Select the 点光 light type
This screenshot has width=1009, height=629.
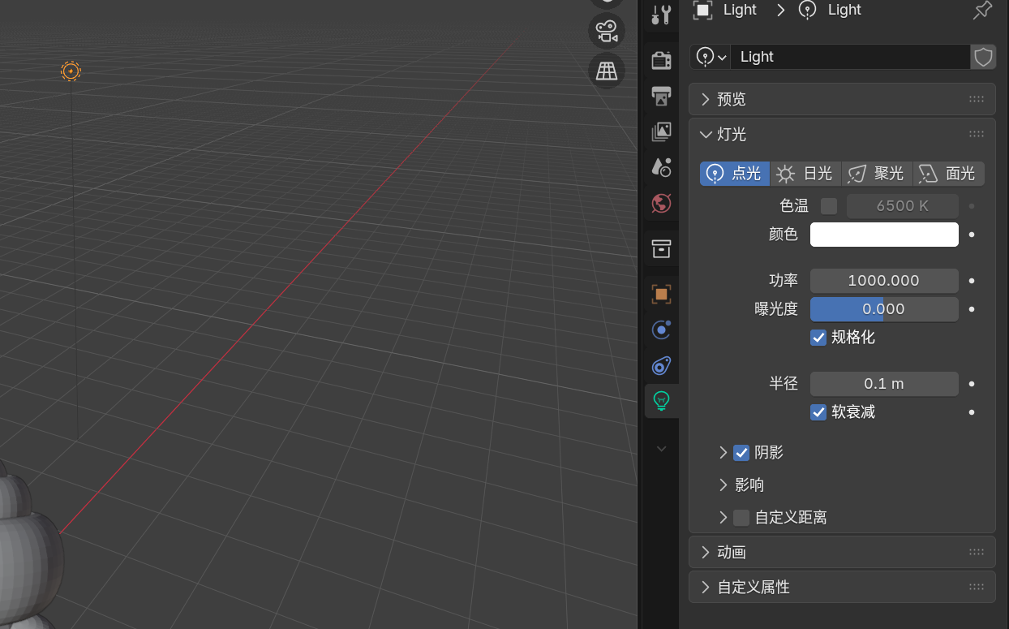735,174
